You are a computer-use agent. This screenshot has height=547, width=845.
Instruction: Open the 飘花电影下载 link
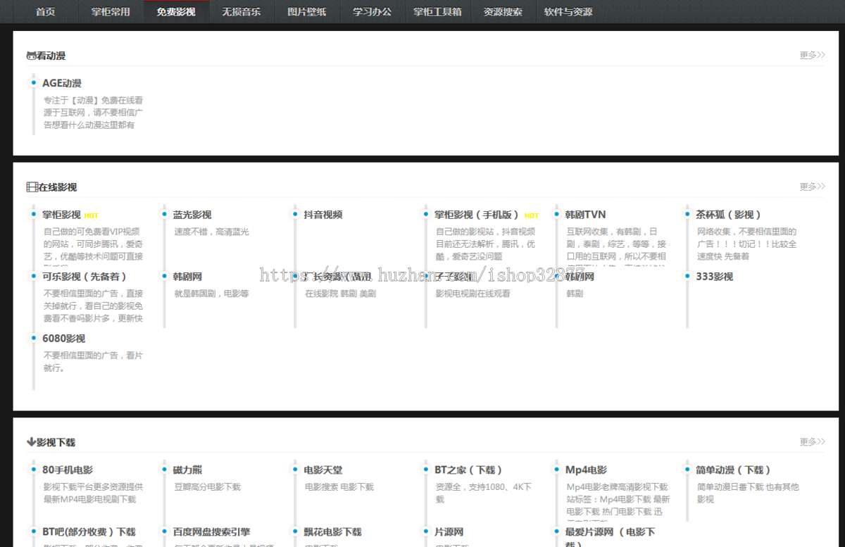tap(333, 532)
